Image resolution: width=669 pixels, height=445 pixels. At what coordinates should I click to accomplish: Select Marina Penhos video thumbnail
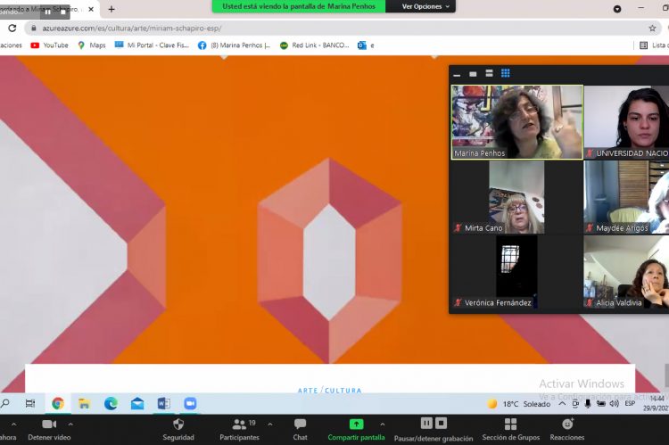click(x=516, y=122)
